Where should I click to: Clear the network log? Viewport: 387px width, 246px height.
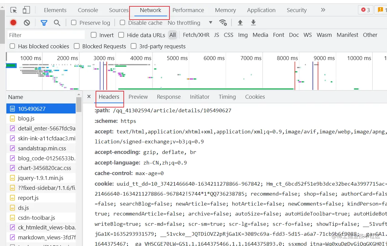tap(27, 23)
